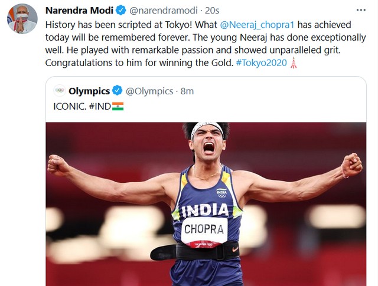
Task: Click the Olympics account display name
Action: click(x=89, y=91)
